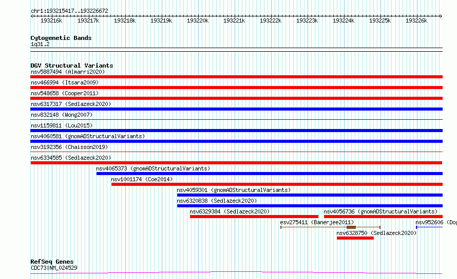Select the nsv466994 (Itsara2009) label
Screen dimensions: 457x279
(65, 82)
